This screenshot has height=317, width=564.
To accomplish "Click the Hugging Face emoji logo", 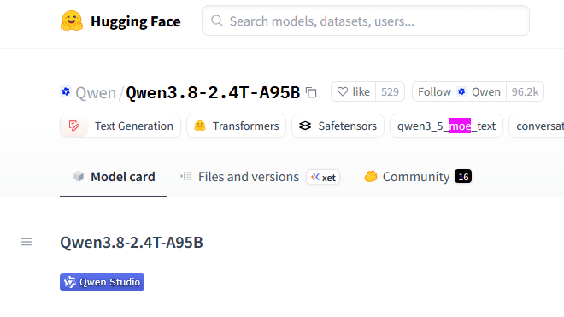I will point(72,21).
